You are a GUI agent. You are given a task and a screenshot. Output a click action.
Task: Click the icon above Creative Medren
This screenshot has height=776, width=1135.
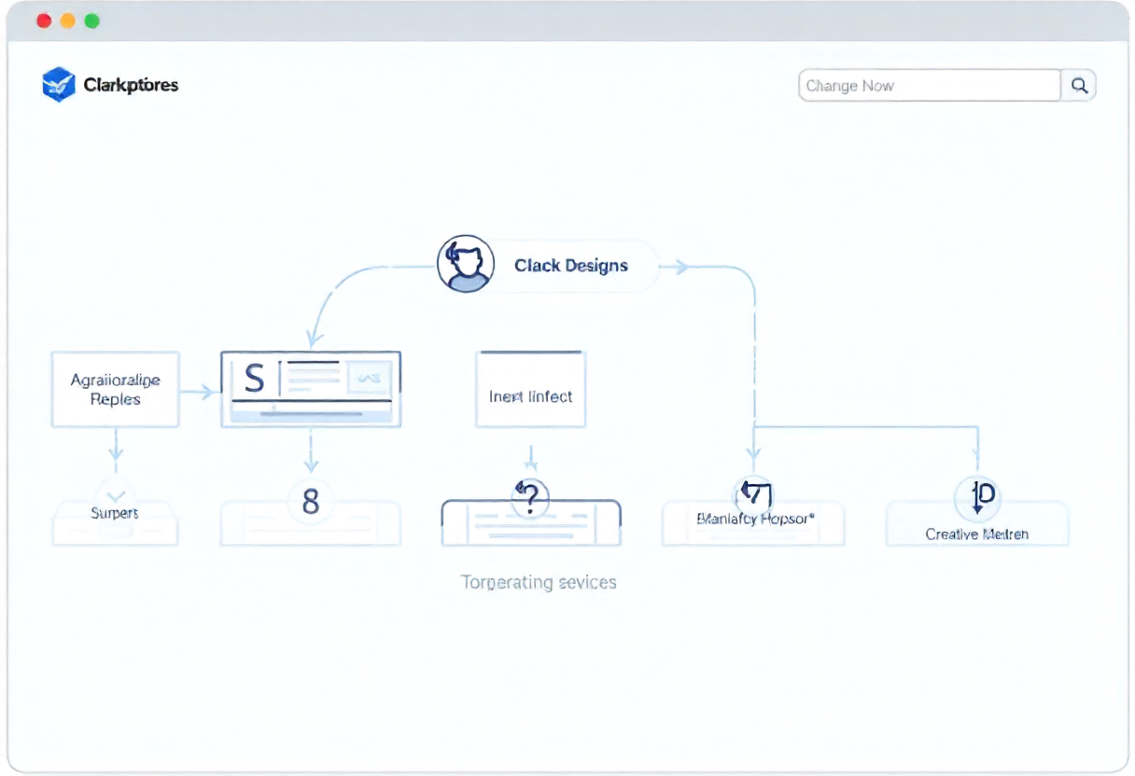[976, 498]
